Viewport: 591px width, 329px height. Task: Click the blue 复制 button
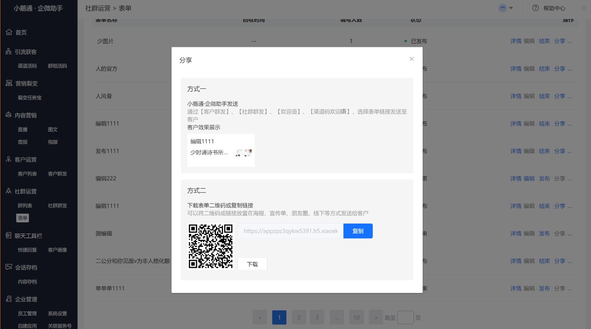tap(358, 231)
